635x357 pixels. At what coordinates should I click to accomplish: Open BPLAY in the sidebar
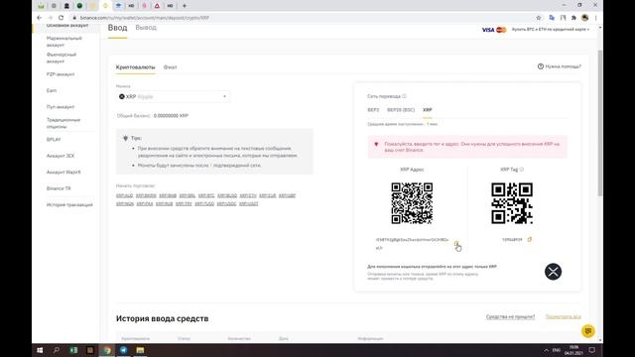(x=54, y=140)
